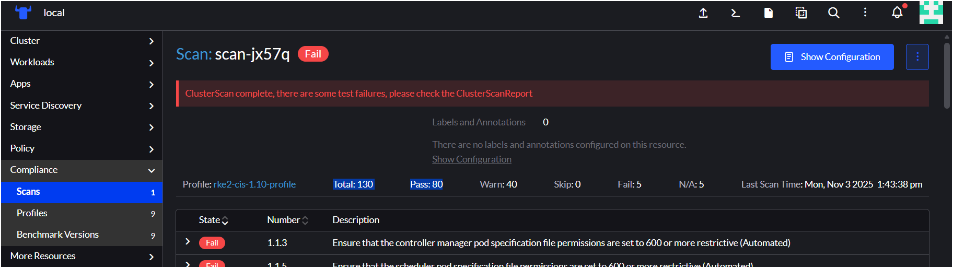Open the user avatar menu
Screen dimensions: 953x268
coord(931,13)
